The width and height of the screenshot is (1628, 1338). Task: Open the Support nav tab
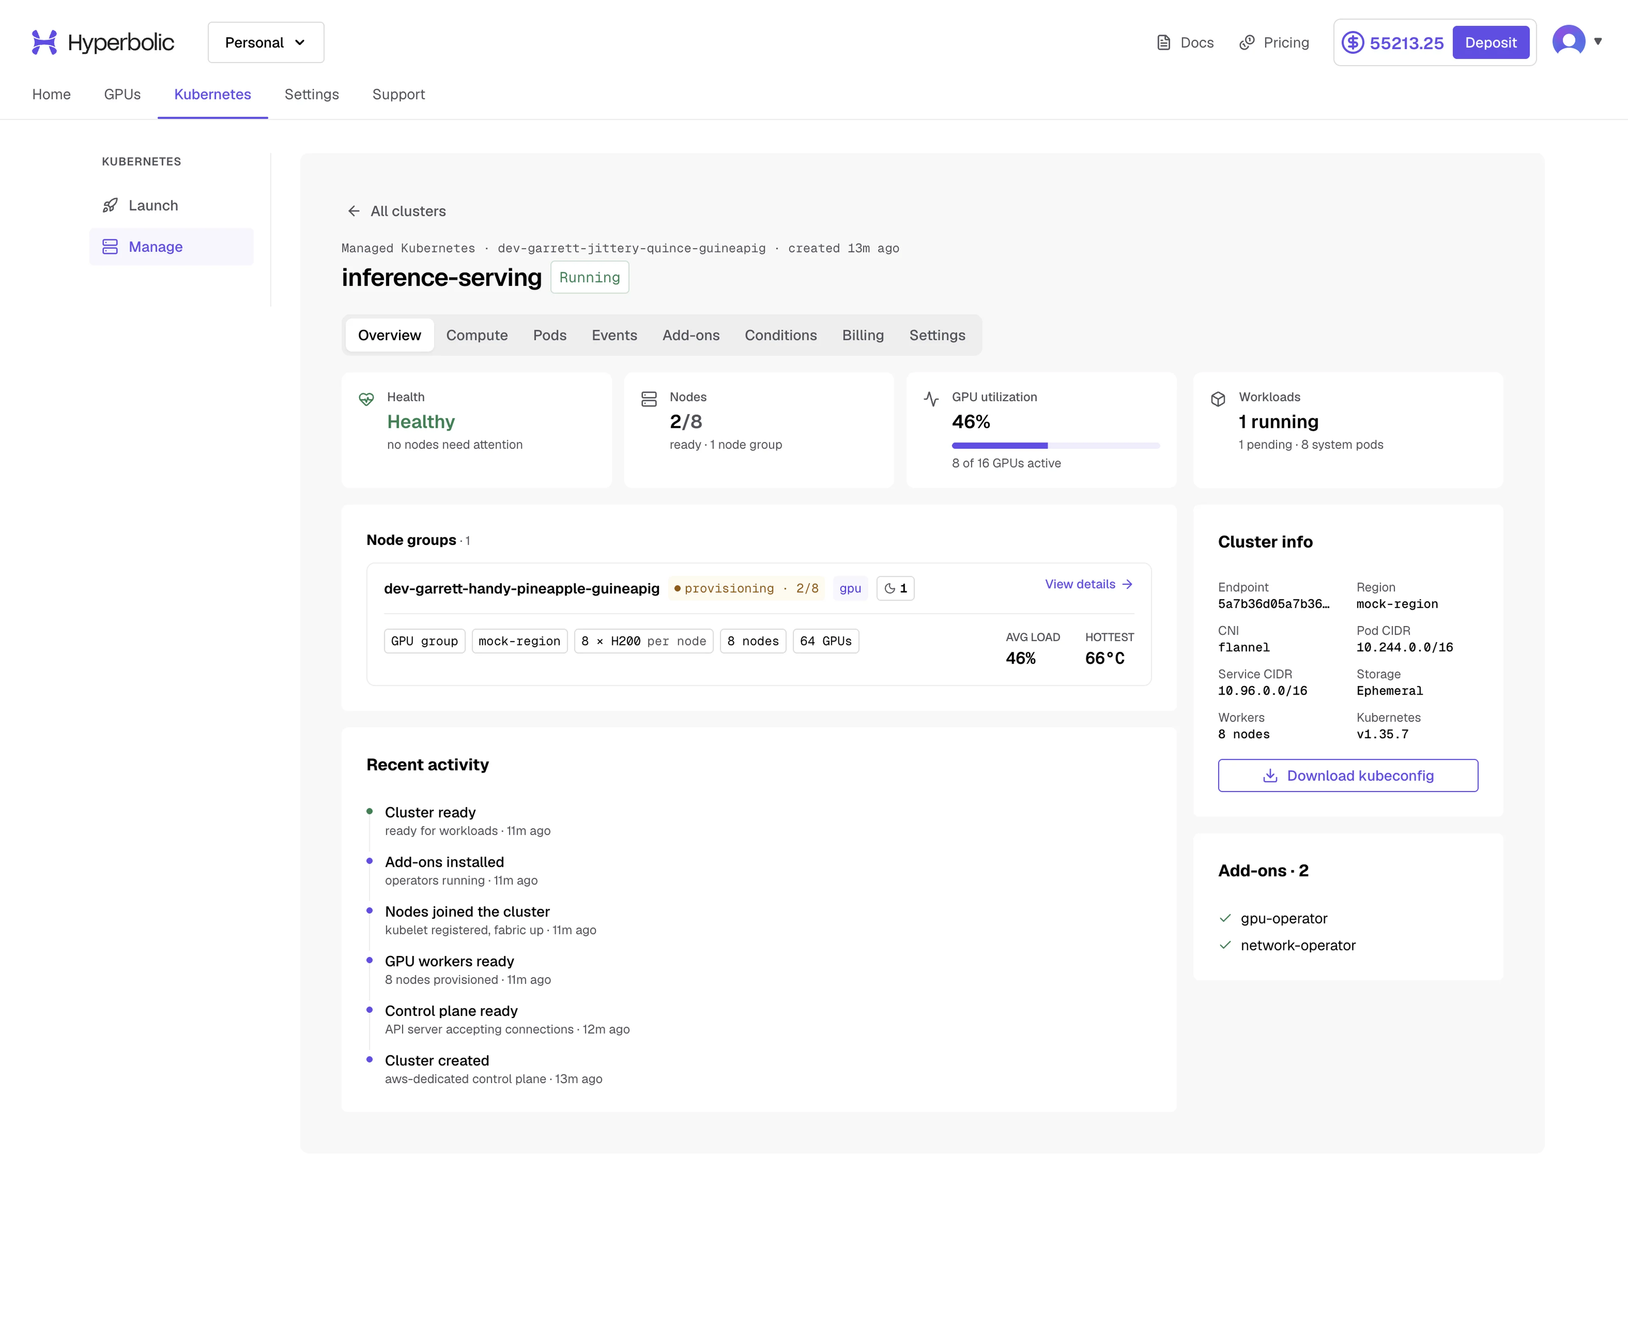tap(399, 94)
